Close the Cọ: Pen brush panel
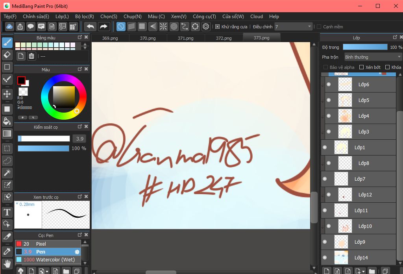Image resolution: width=403 pixels, height=274 pixels. [x=86, y=235]
